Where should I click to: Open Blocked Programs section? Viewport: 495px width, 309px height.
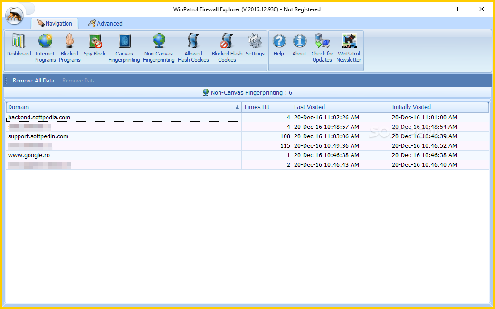coord(69,48)
